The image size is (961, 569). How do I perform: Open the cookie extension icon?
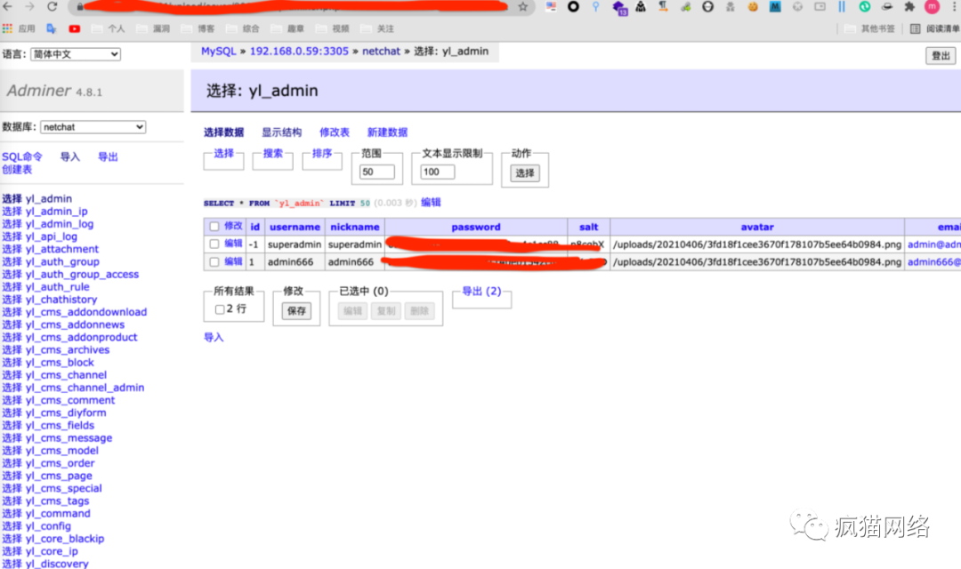[753, 7]
